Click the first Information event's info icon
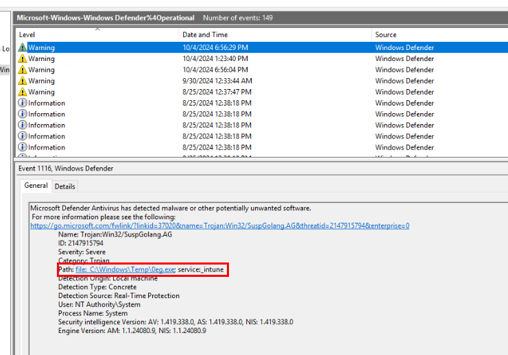 click(x=23, y=103)
